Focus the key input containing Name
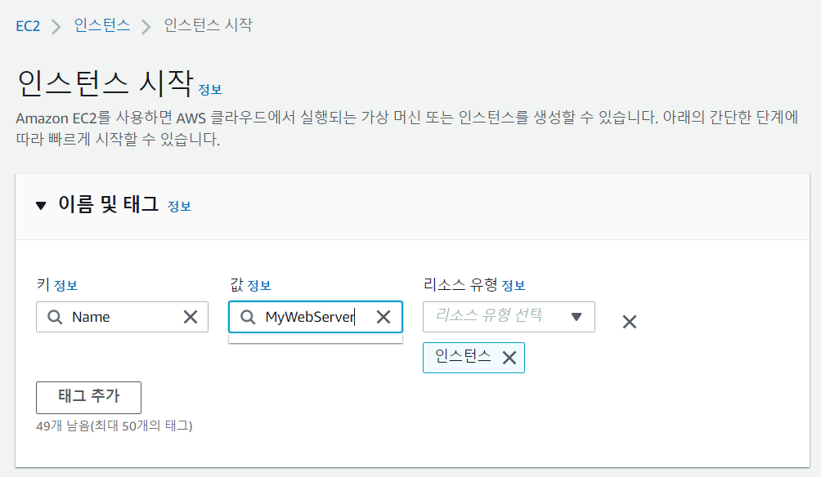The width and height of the screenshot is (821, 477). tap(122, 317)
